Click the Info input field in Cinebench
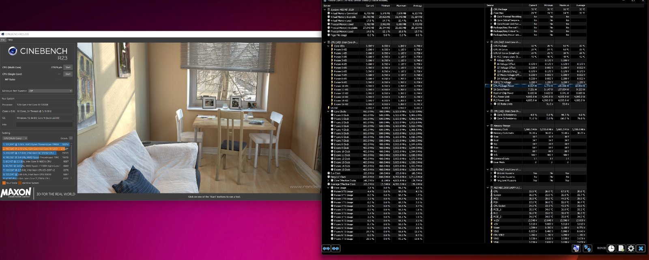649x260 pixels. (x=45, y=125)
